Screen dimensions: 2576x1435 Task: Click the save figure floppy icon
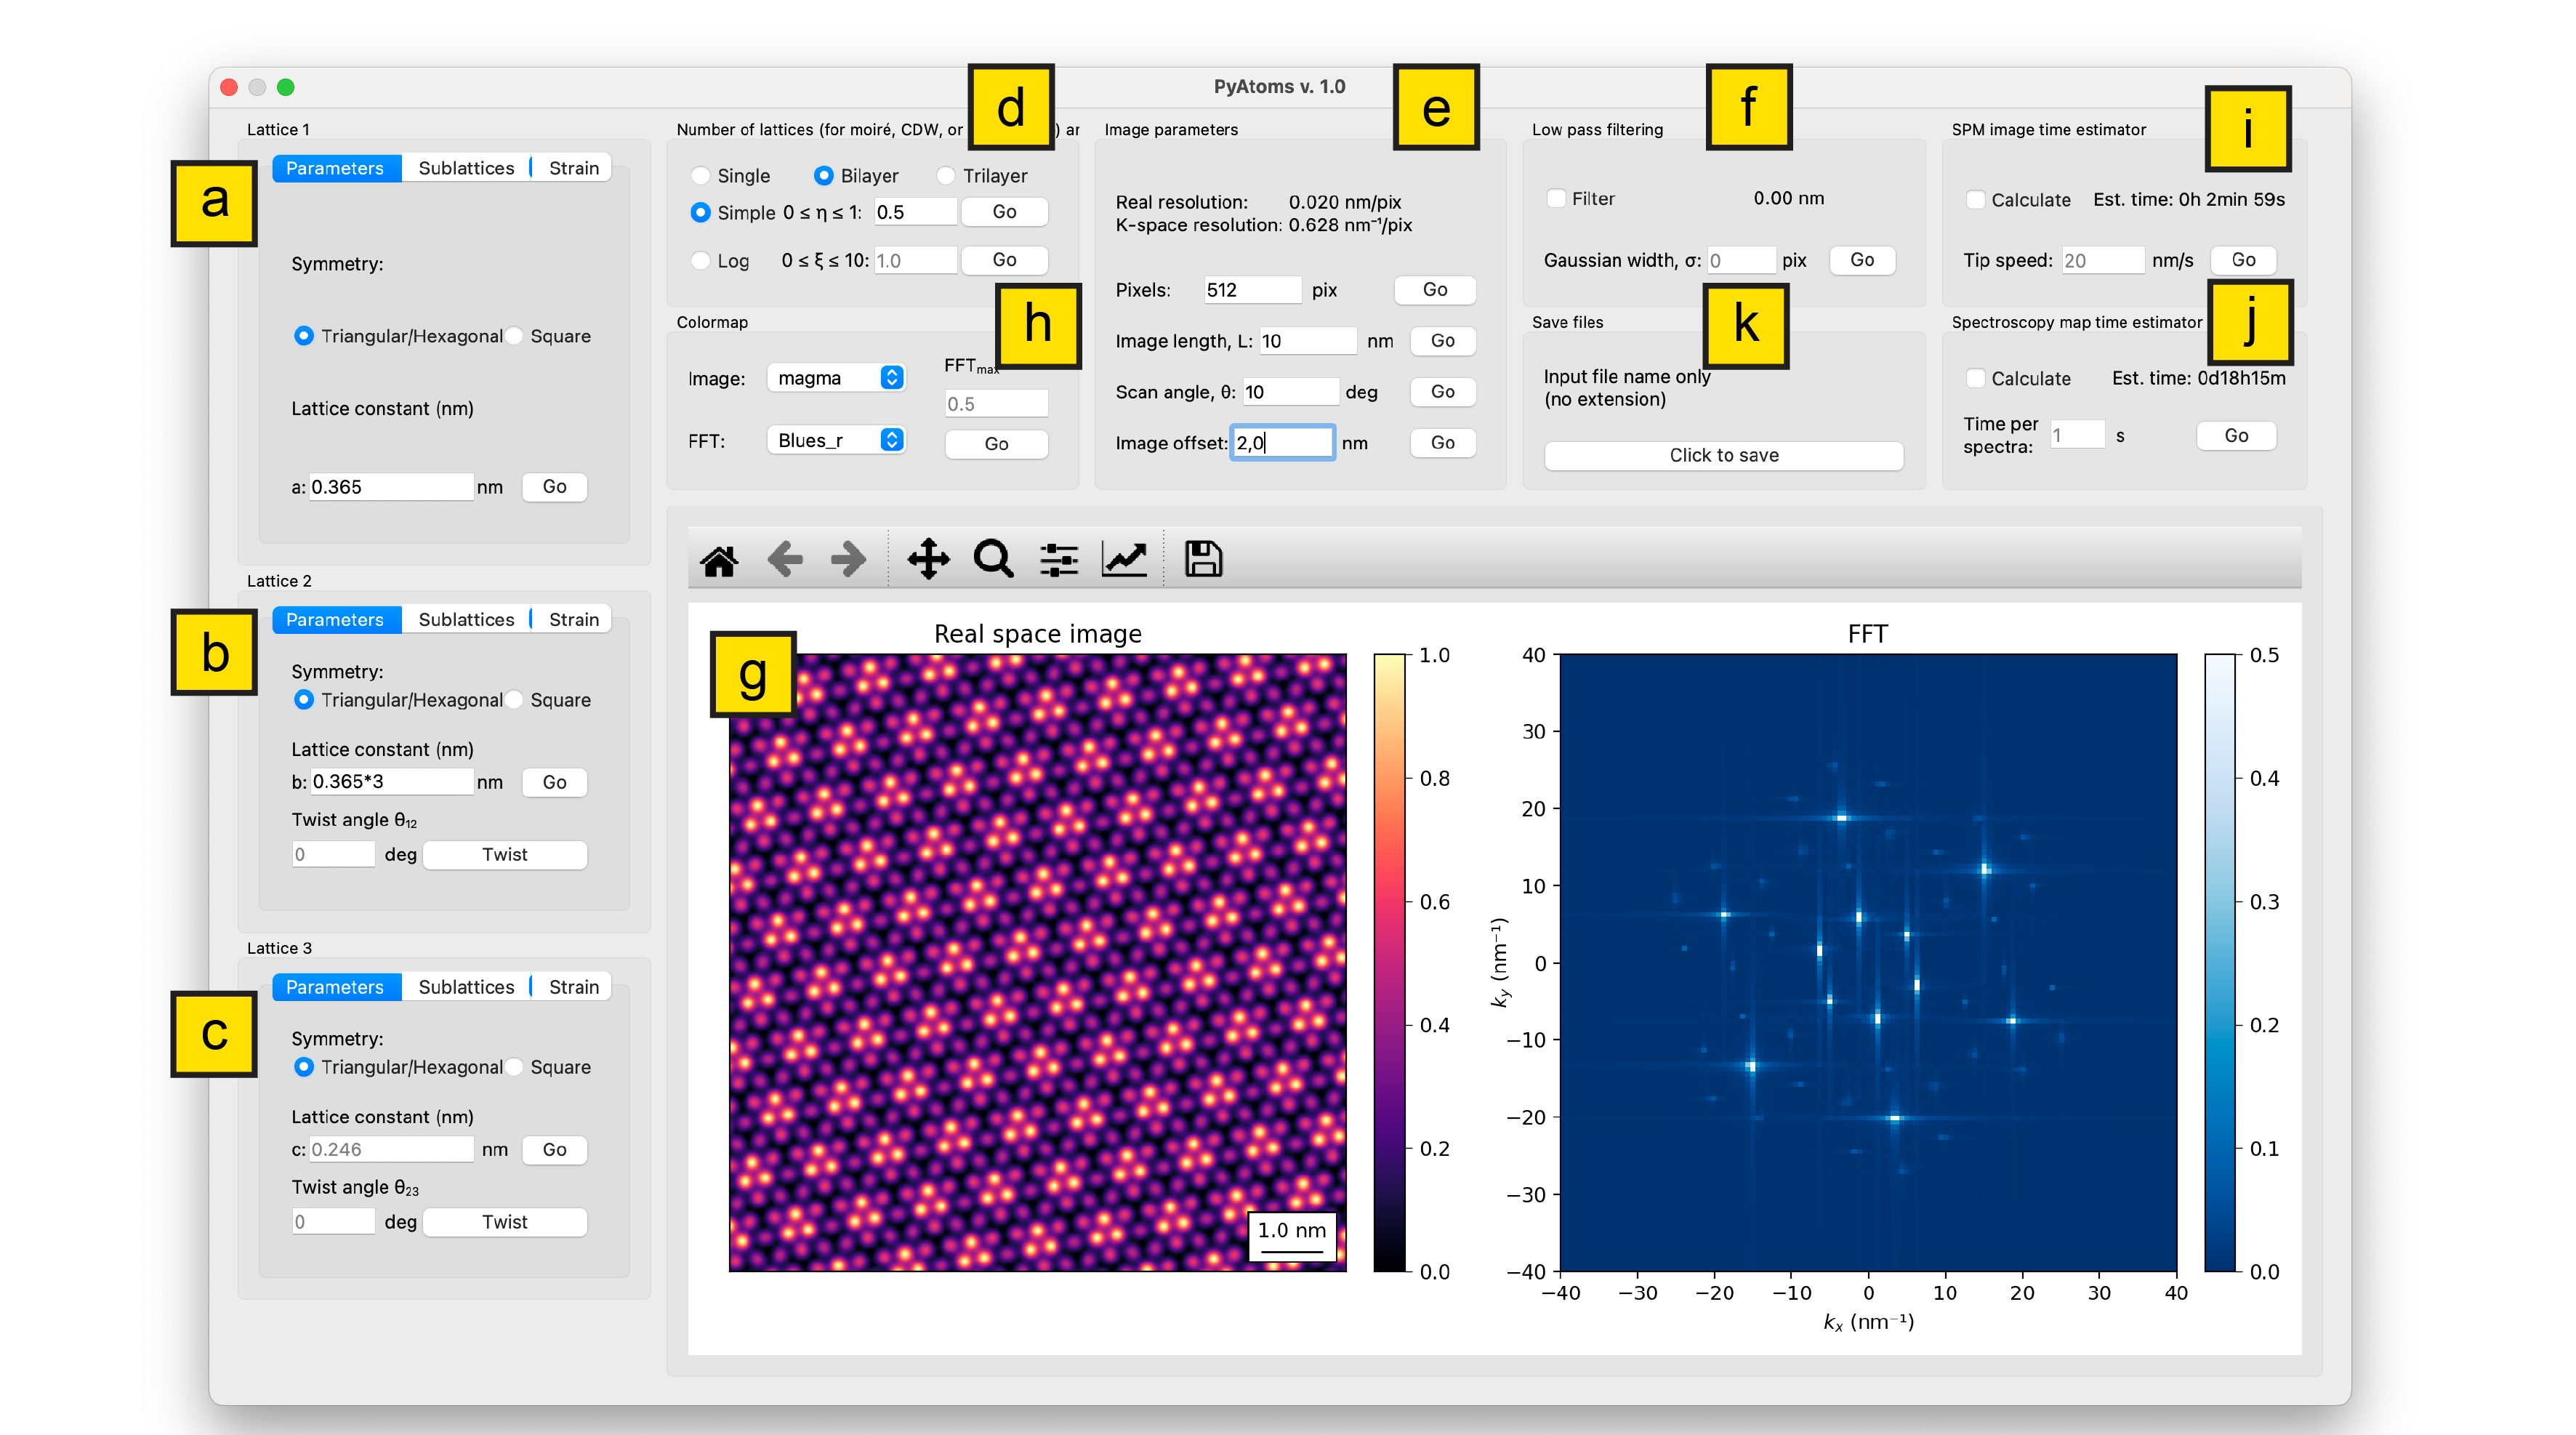point(1203,559)
